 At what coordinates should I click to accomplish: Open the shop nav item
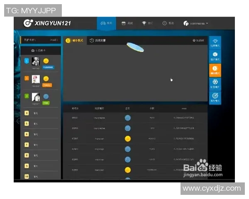click(x=127, y=23)
